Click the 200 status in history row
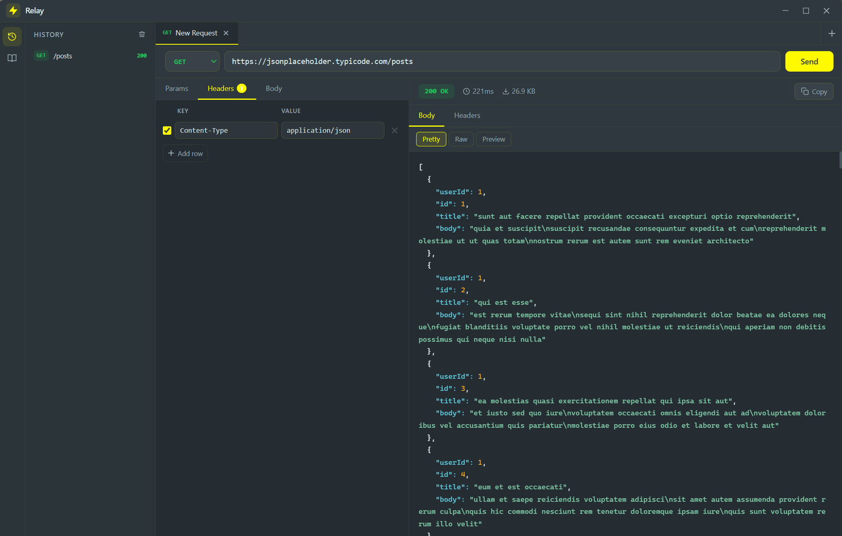Screen dimensions: 842x536 tap(141, 56)
